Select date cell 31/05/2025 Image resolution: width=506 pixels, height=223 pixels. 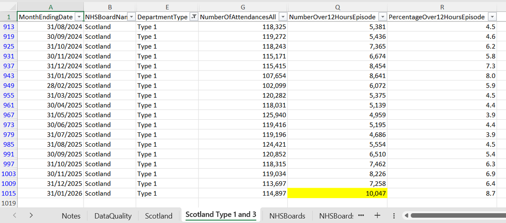[x=50, y=115]
